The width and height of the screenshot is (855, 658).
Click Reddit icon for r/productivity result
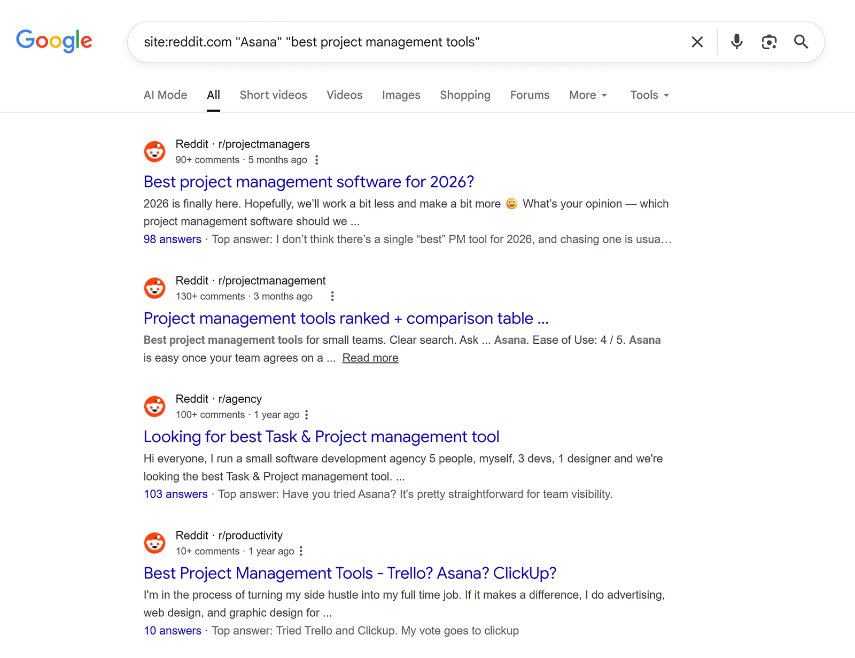pyautogui.click(x=155, y=543)
